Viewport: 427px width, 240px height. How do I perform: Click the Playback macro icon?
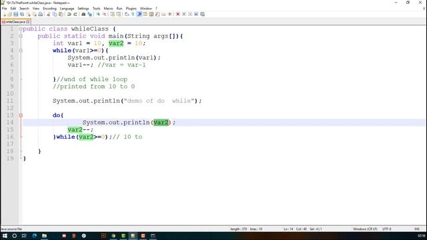click(x=190, y=14)
